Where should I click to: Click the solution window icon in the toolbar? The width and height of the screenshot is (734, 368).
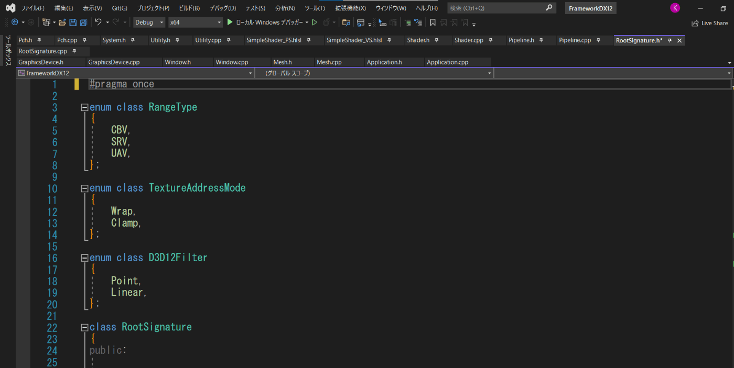point(360,23)
